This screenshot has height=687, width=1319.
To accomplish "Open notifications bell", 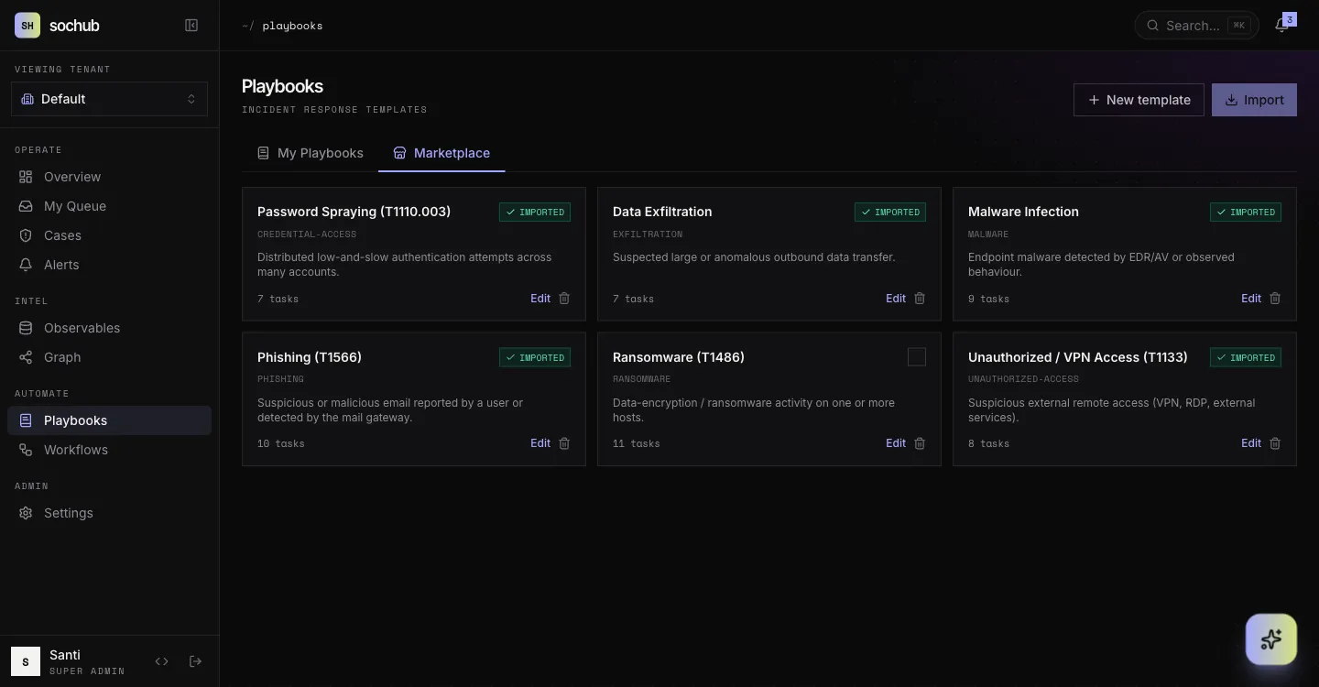I will [x=1282, y=25].
